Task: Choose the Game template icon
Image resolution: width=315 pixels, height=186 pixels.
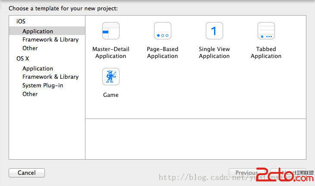Action: [111, 77]
